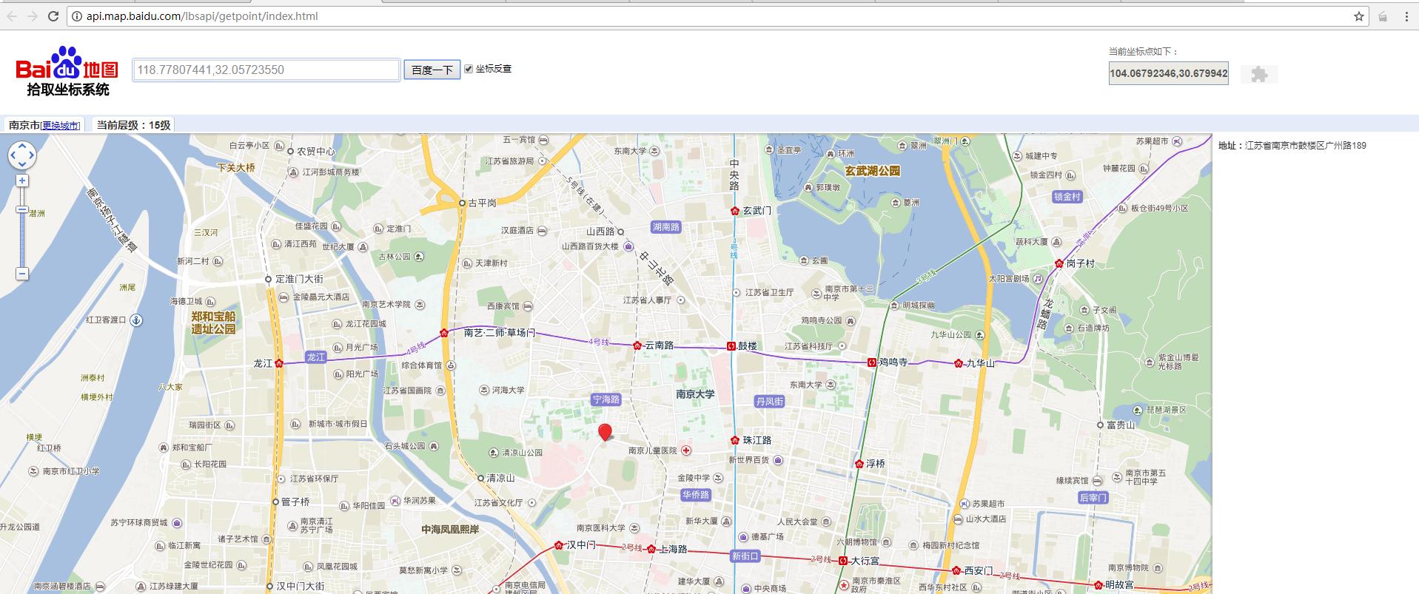Click the 新世界百货 shopping icon
Screen dimensions: 1419x594
click(779, 460)
